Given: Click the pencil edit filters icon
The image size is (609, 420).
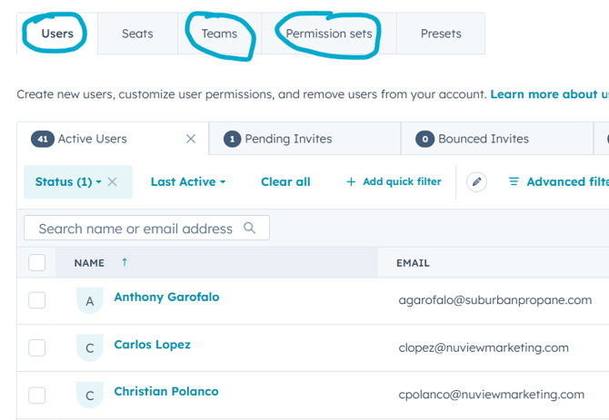Looking at the screenshot, I should click(x=476, y=181).
